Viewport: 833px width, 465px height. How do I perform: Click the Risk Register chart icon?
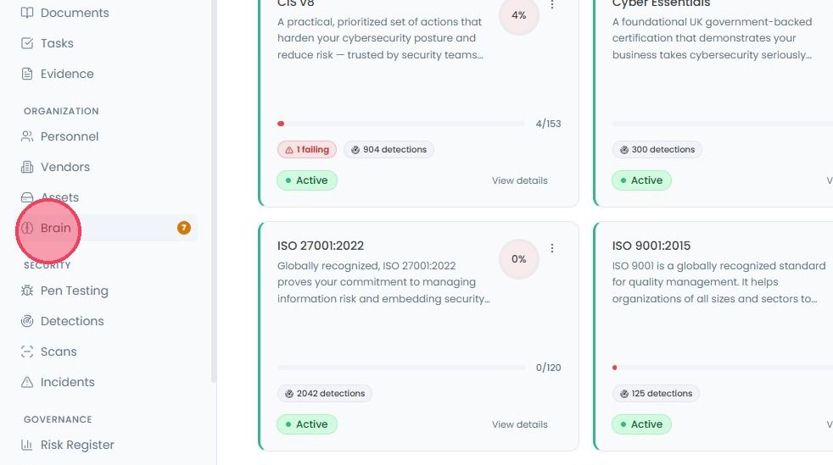pos(27,445)
